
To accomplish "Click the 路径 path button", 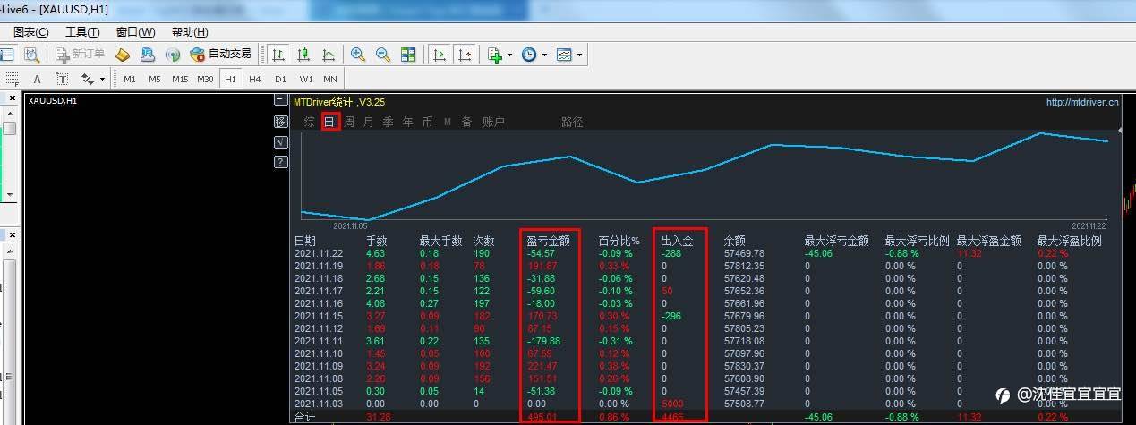I will point(573,122).
